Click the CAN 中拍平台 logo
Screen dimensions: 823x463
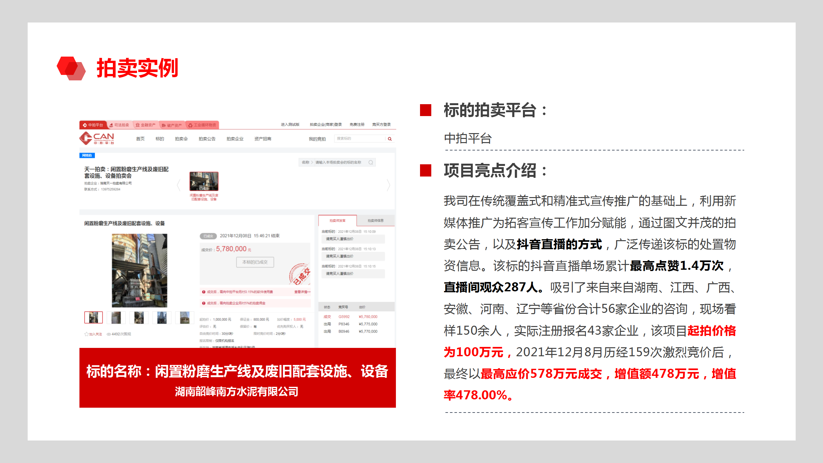click(x=97, y=139)
